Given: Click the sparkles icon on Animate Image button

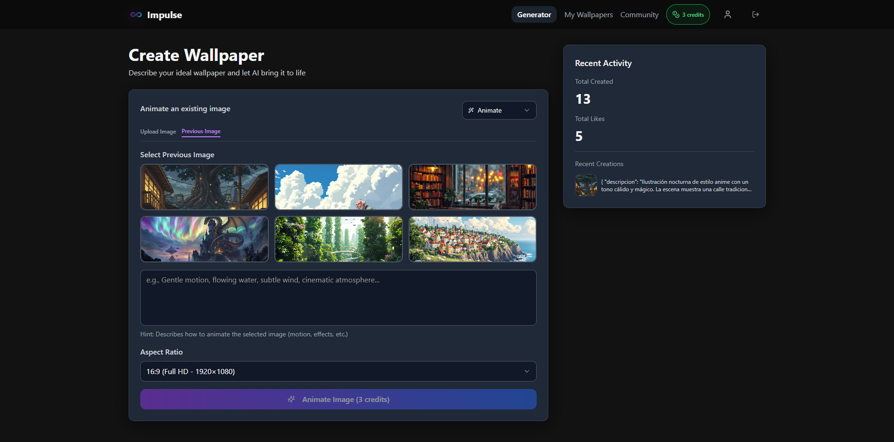Looking at the screenshot, I should click(292, 399).
